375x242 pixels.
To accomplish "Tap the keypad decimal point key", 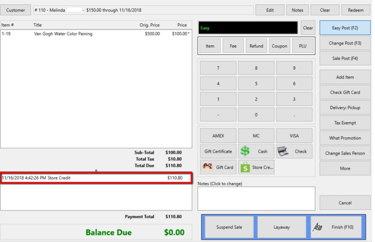I will 294,115.
